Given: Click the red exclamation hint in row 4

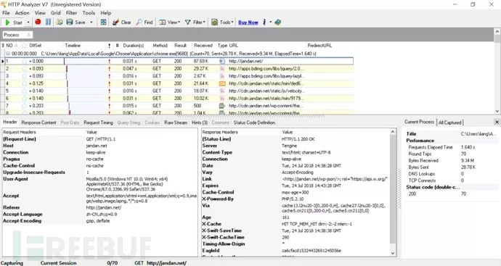Looking at the screenshot, I should click(109, 83).
